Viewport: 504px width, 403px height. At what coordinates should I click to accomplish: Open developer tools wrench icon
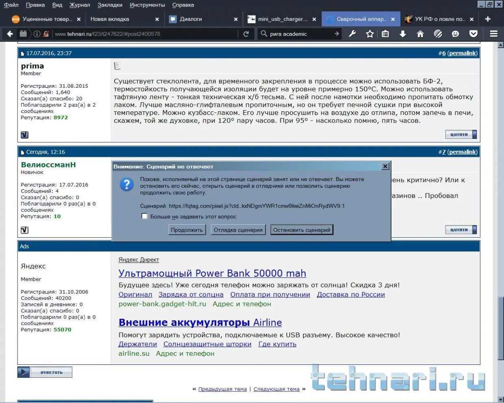click(352, 34)
